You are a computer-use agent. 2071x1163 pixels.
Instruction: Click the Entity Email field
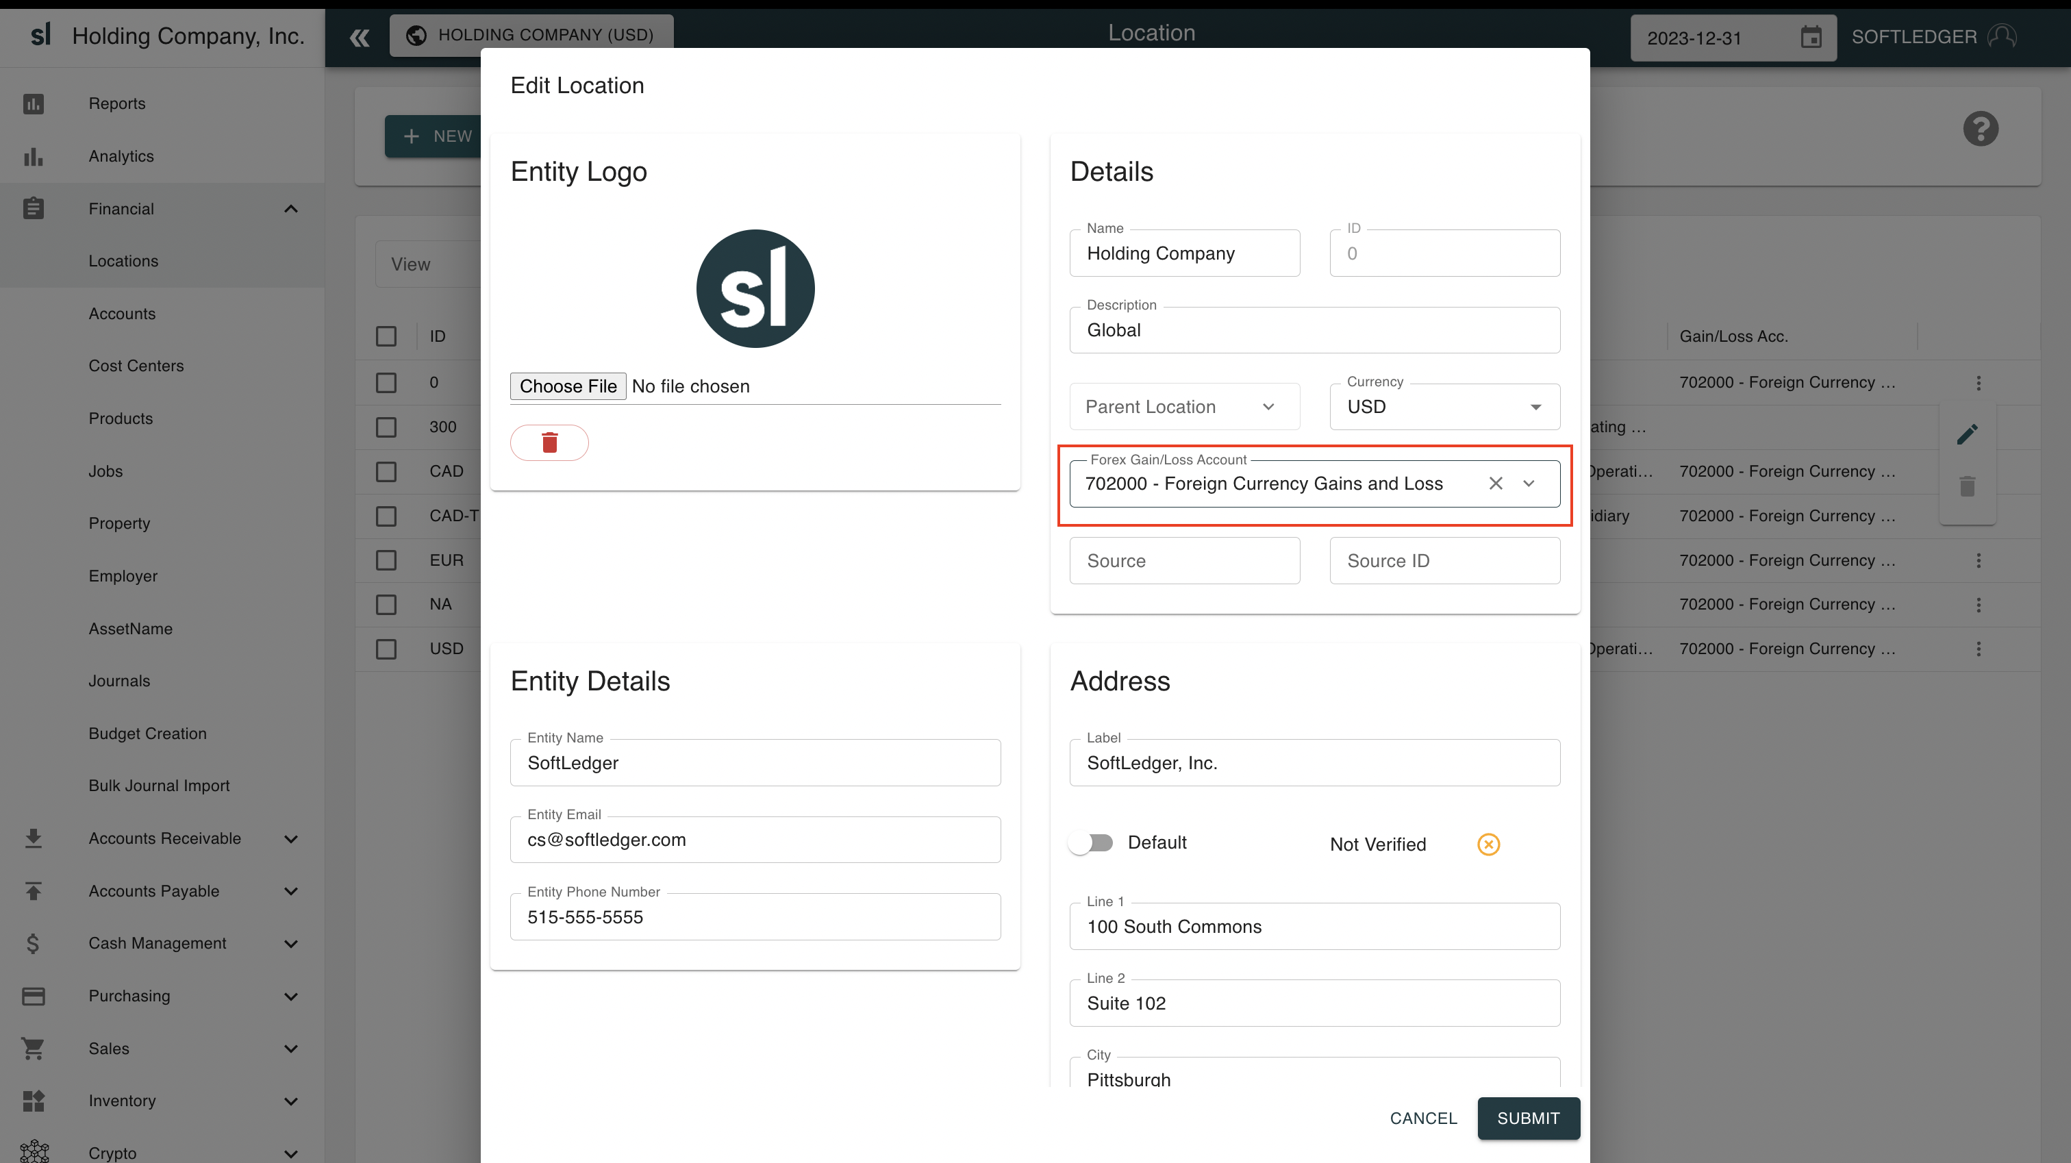coord(754,840)
